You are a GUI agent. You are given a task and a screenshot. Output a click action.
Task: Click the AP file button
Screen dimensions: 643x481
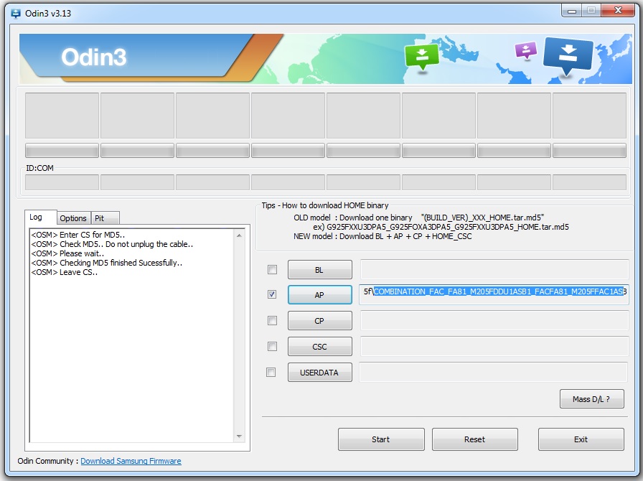(320, 294)
